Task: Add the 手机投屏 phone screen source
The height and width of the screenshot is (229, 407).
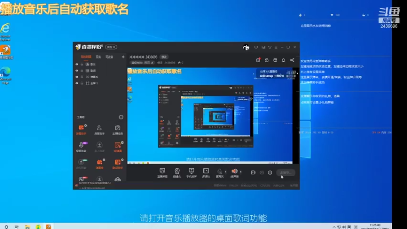Action: [191, 173]
